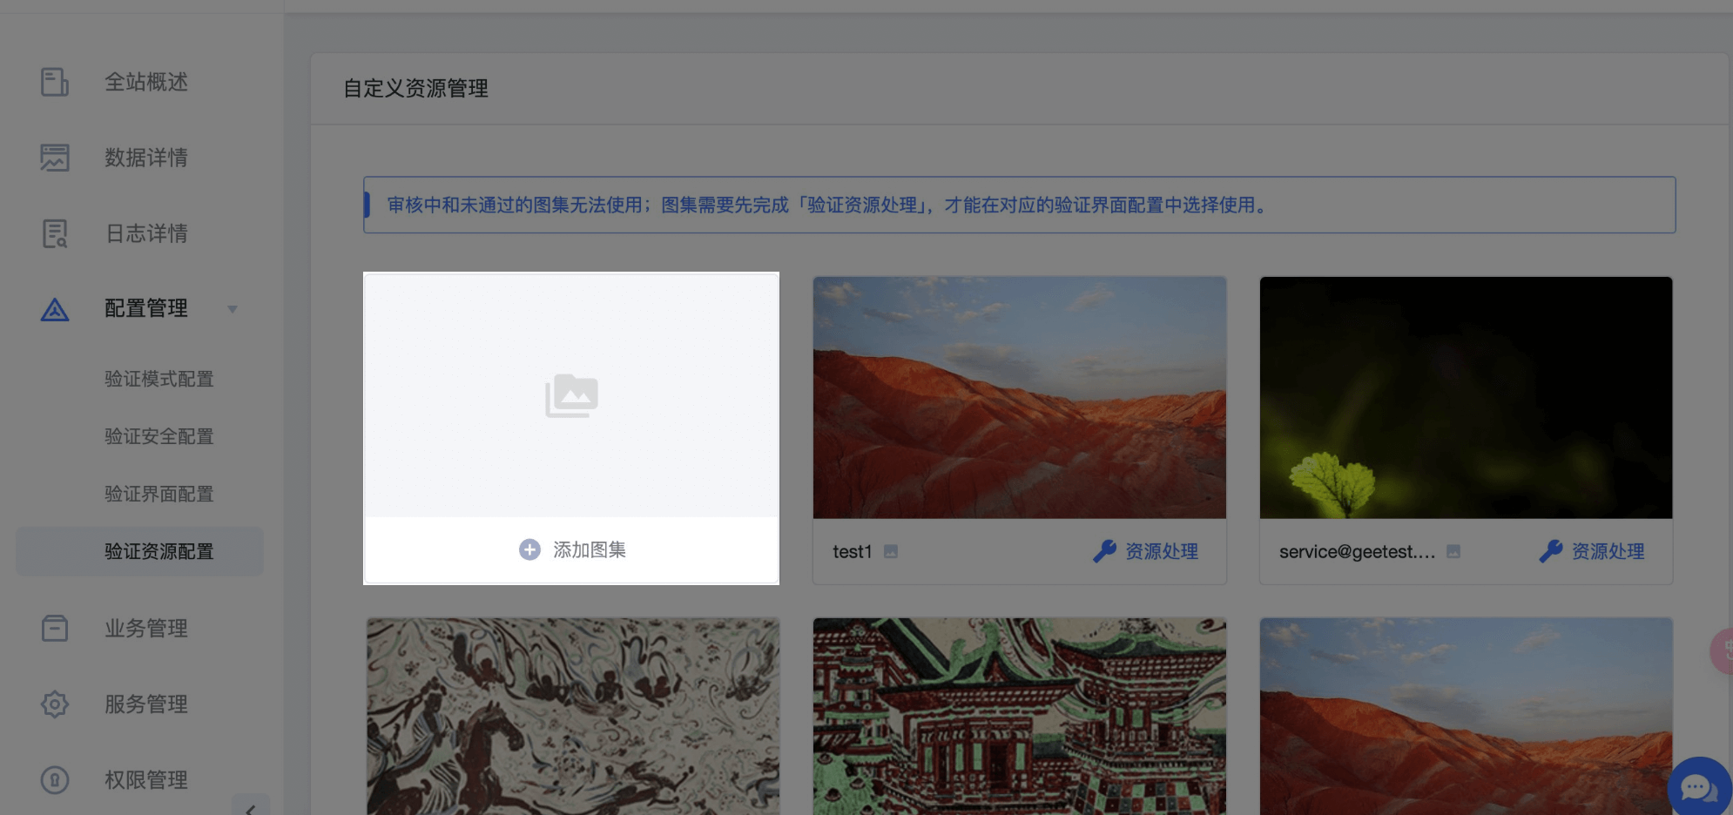Open 日志详情 via its log icon
Screen dimensions: 1733x815
(x=54, y=233)
